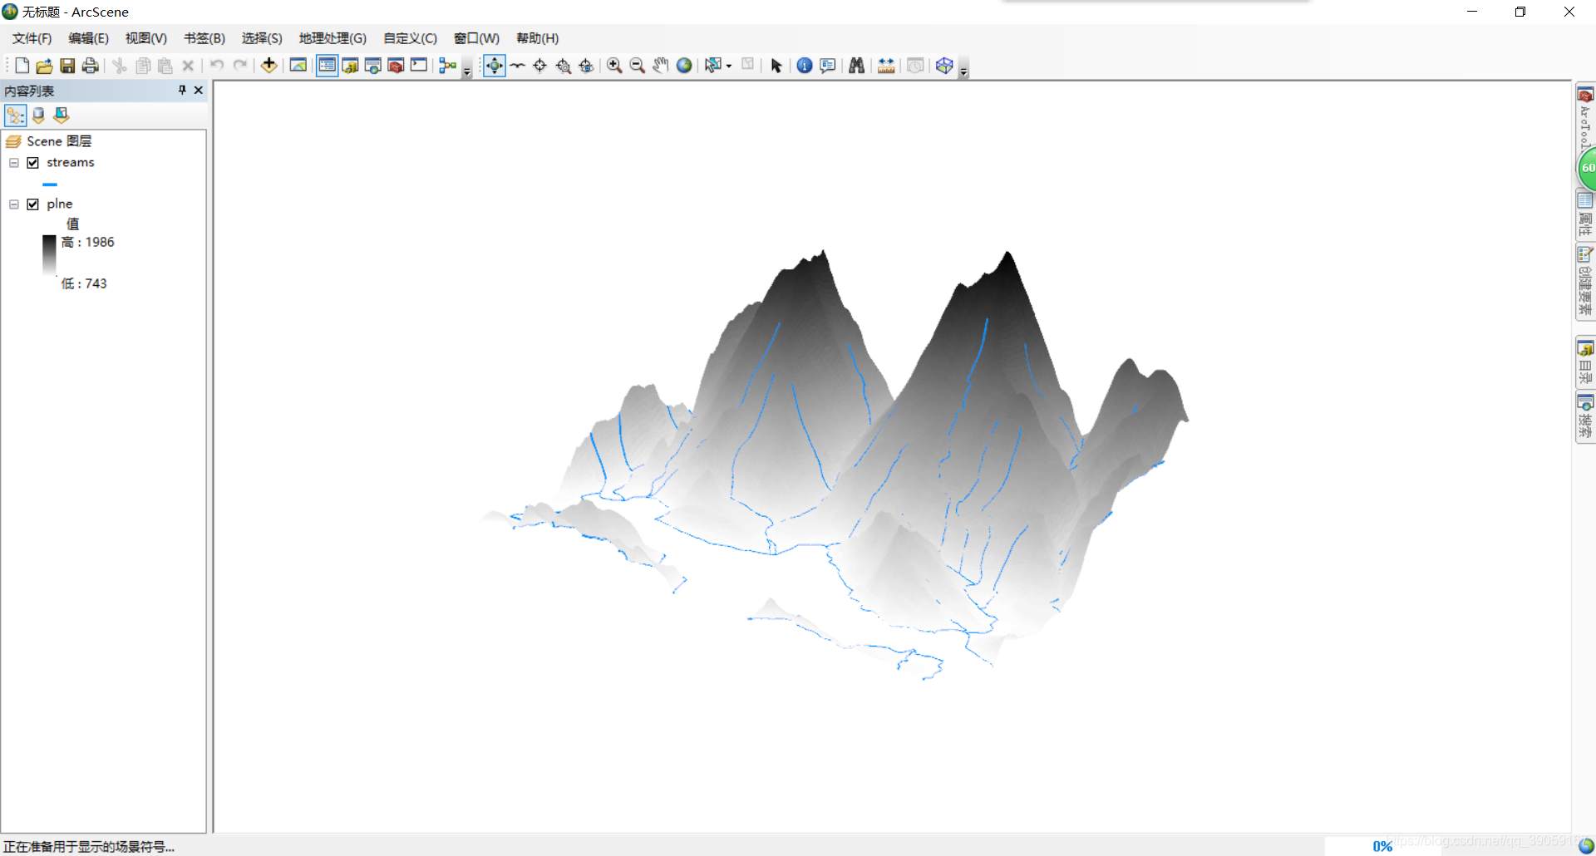Activate the Select Features tool
Viewport: 1596px width, 856px height.
click(x=712, y=66)
